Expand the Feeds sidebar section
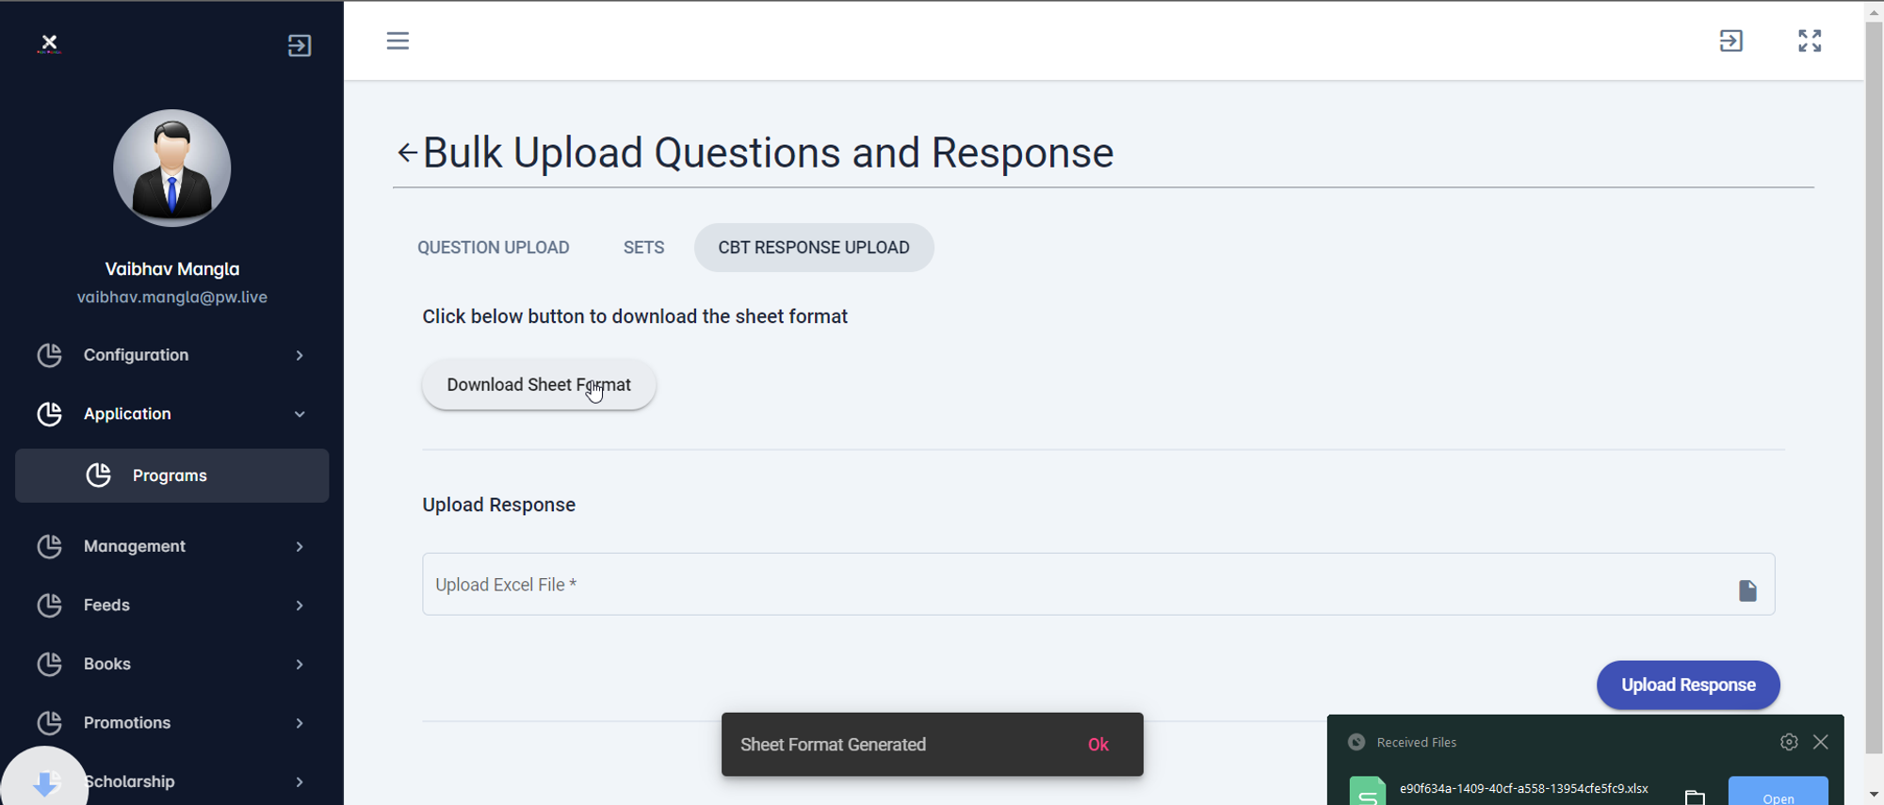Viewport: 1884px width, 805px height. coord(172,605)
